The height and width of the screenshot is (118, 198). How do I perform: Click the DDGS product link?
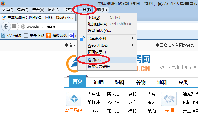(94, 111)
